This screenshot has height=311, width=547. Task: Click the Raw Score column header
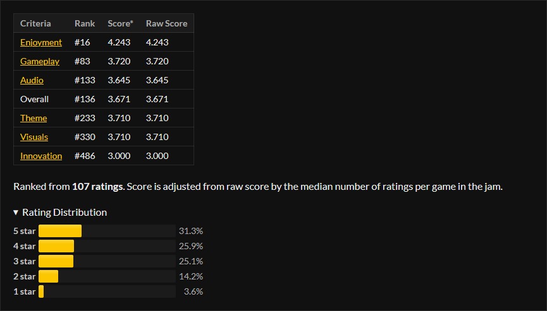coord(166,23)
